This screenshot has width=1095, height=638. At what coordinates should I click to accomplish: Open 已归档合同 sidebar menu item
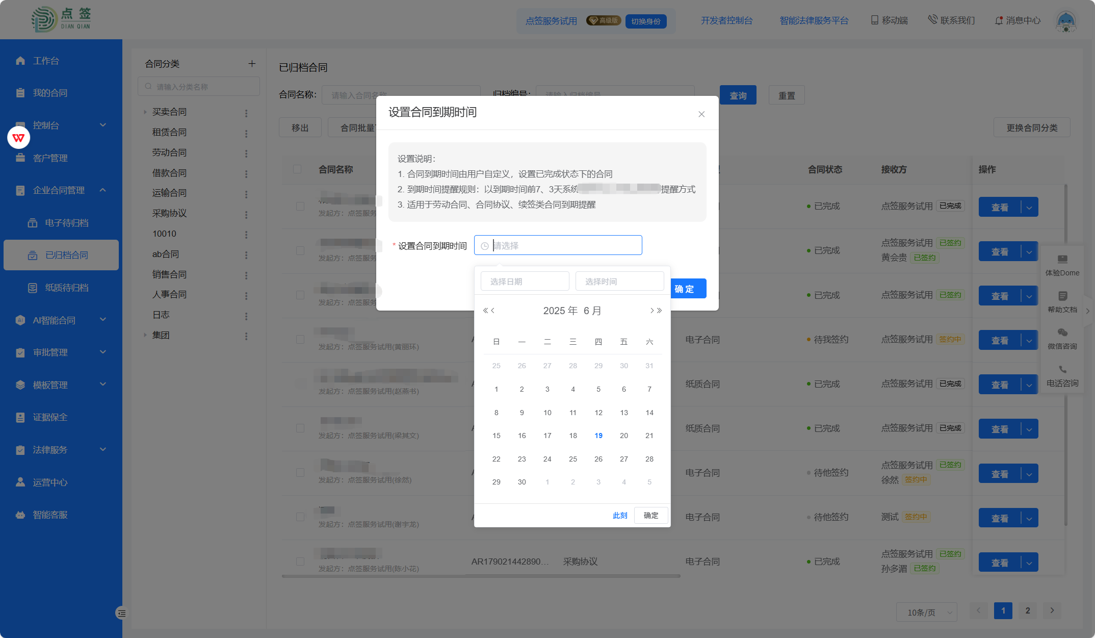[61, 255]
